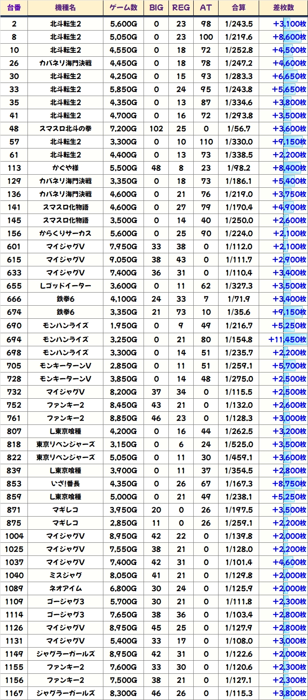Click the スマスロ北斗の拳 machine name
The height and width of the screenshot is (700, 308).
click(65, 129)
